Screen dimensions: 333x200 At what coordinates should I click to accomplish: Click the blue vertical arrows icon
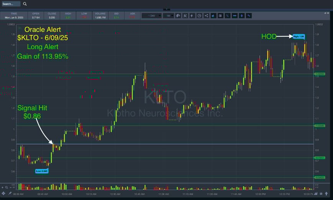coord(242,16)
